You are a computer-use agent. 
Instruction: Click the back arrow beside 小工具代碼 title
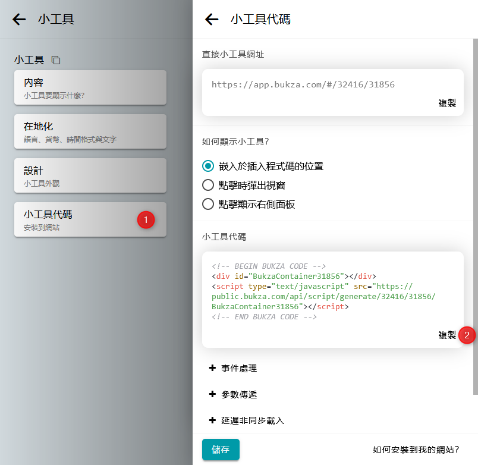(x=212, y=20)
